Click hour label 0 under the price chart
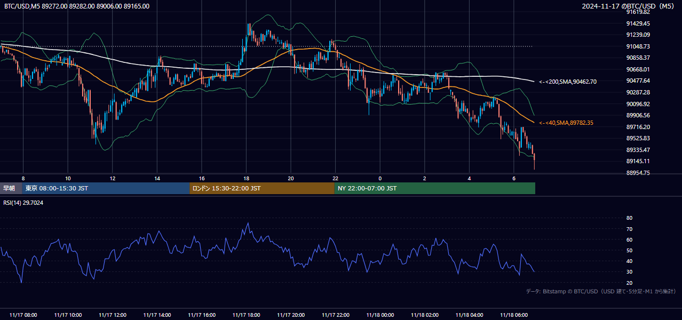The height and width of the screenshot is (320, 682). click(x=380, y=178)
